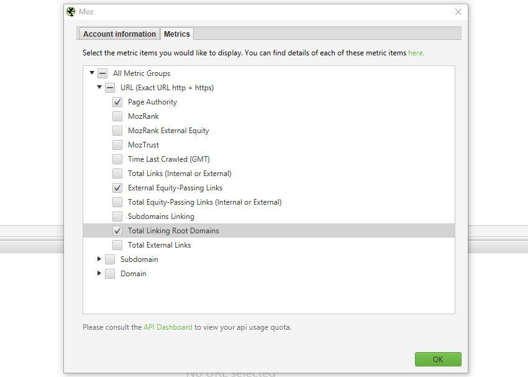528x377 pixels.
Task: Uncheck the Page Authority checkbox
Action: pos(117,102)
